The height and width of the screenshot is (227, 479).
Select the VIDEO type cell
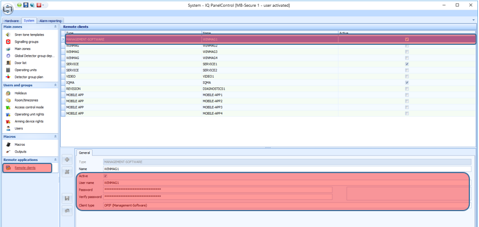[x=133, y=76]
